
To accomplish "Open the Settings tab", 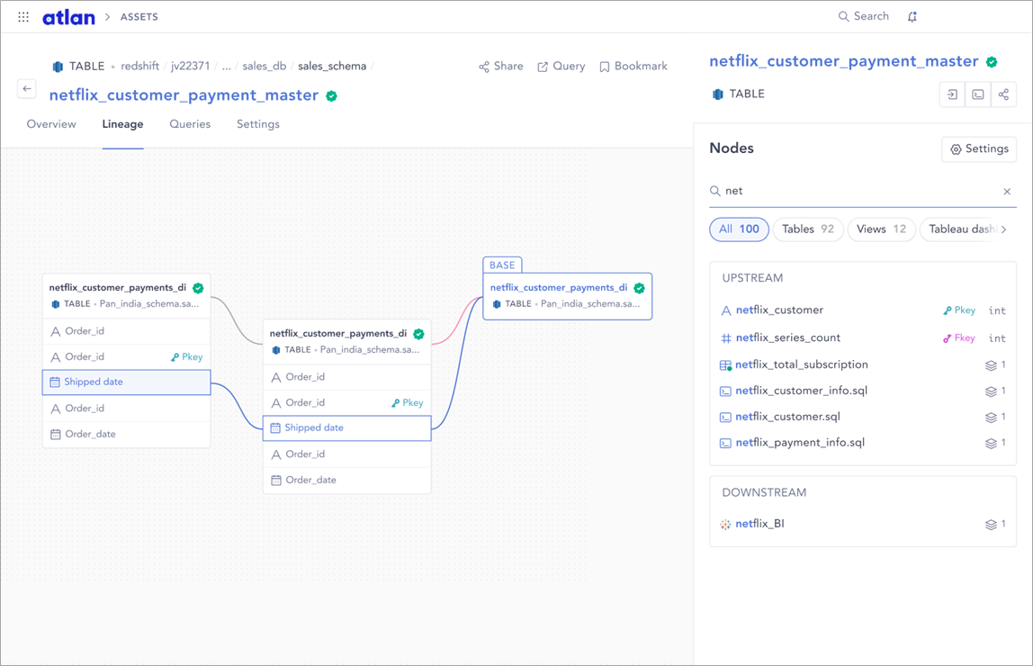I will pos(258,124).
